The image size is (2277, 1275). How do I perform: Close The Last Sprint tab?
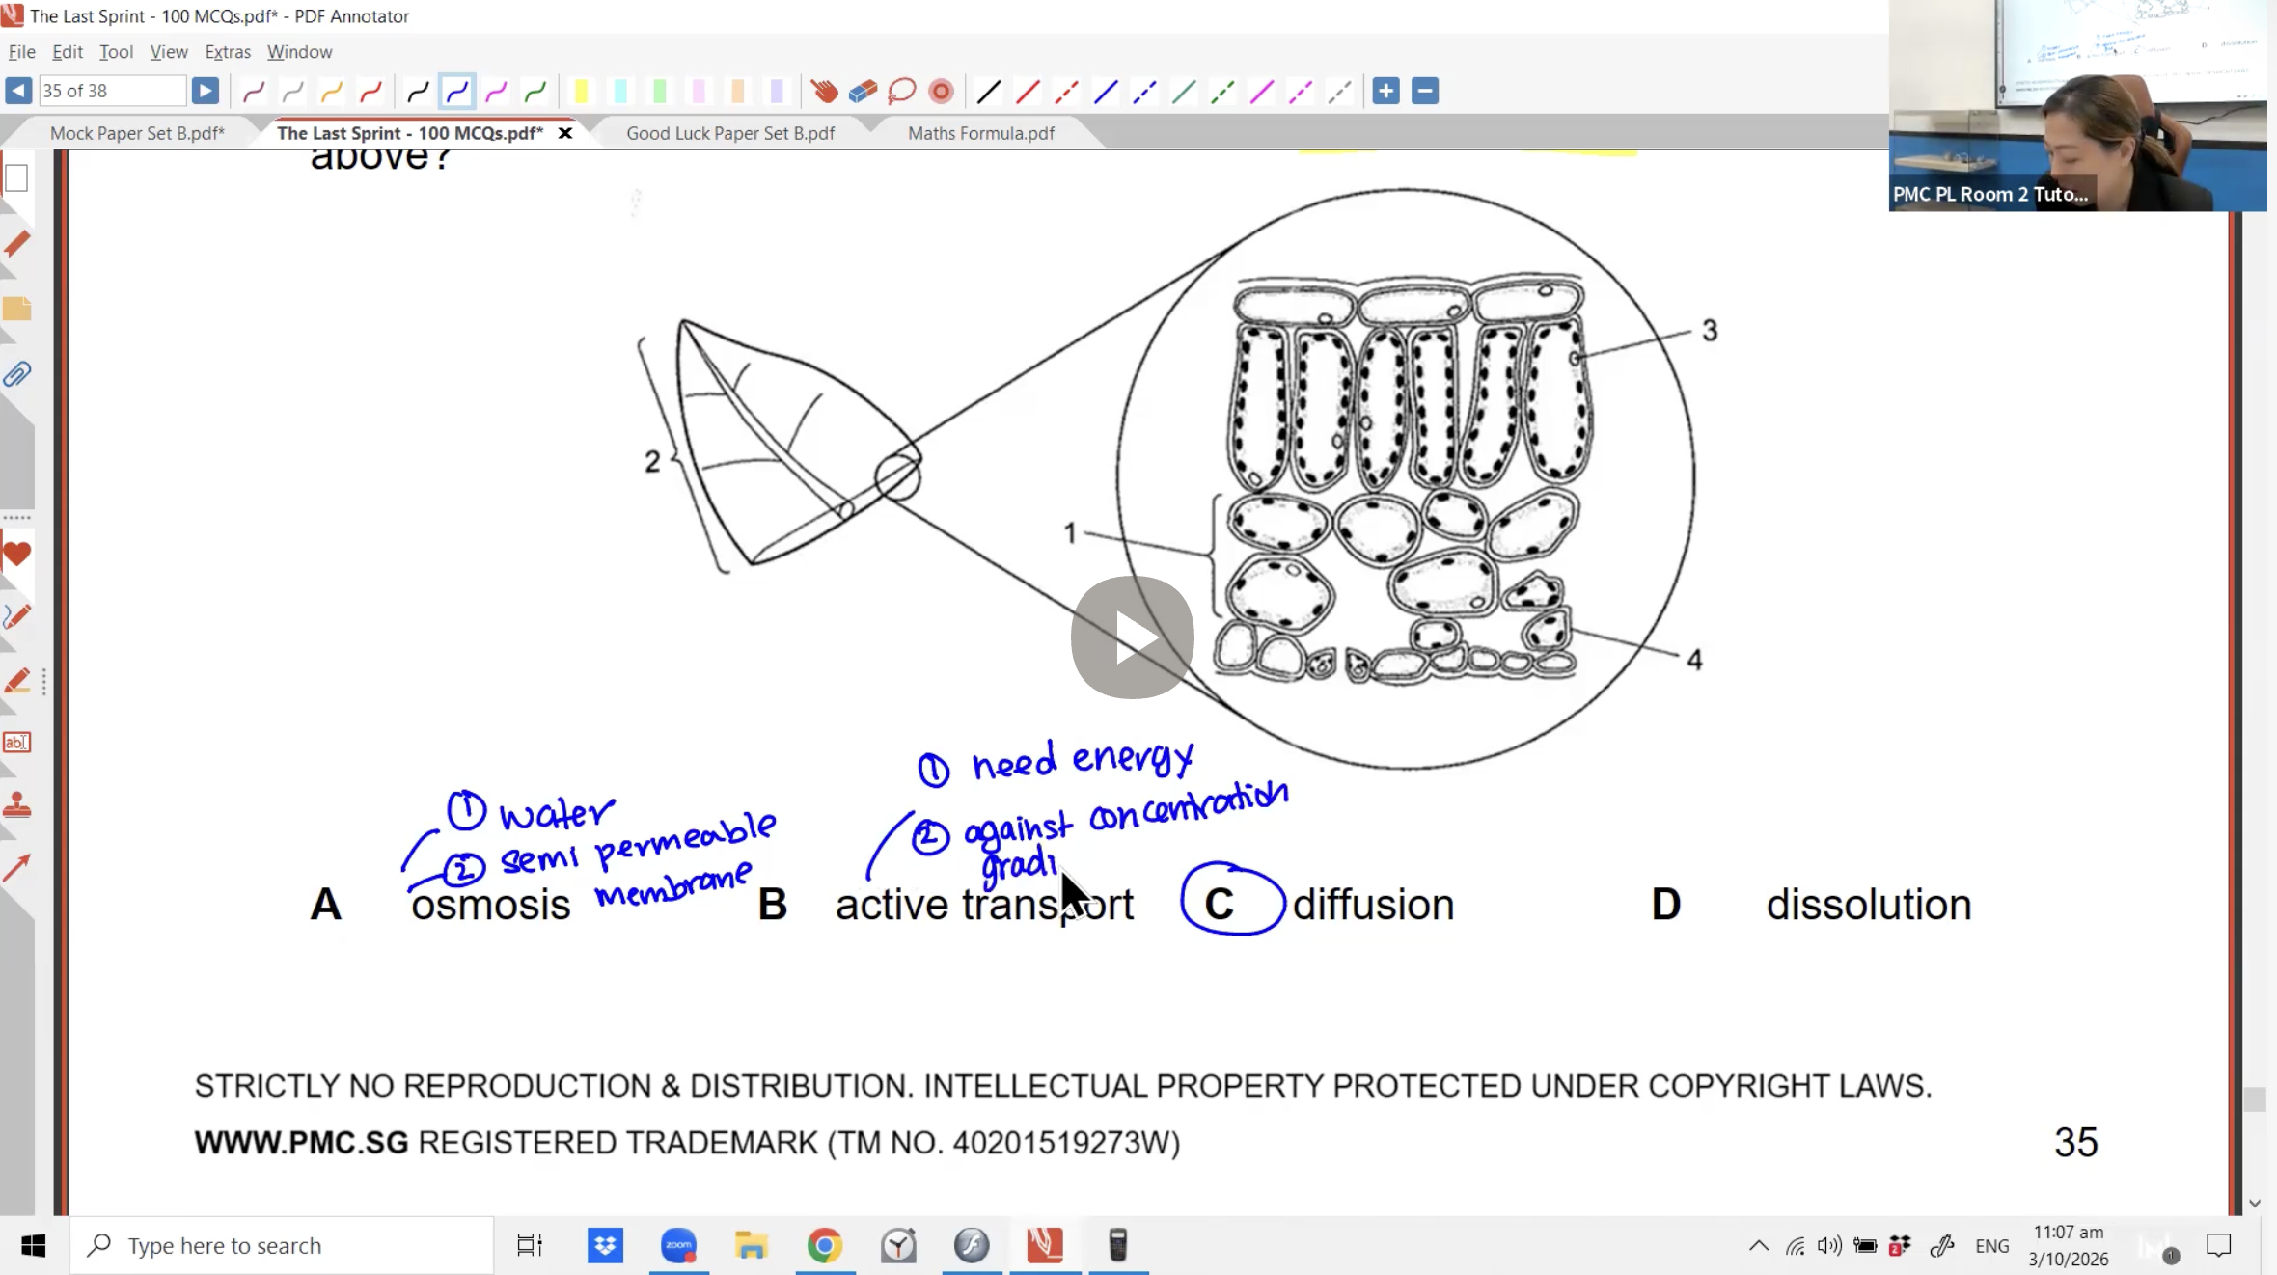[x=565, y=133]
